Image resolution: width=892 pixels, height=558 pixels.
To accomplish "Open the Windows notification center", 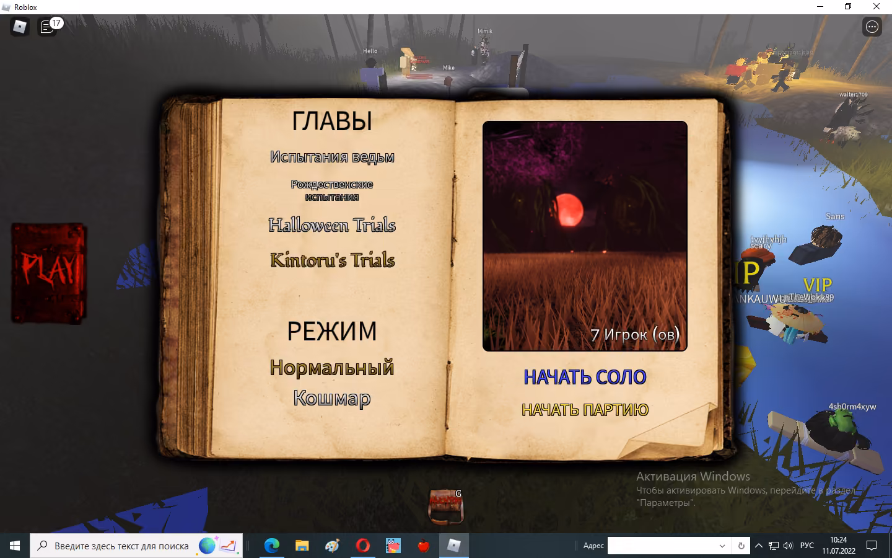I will click(x=872, y=546).
